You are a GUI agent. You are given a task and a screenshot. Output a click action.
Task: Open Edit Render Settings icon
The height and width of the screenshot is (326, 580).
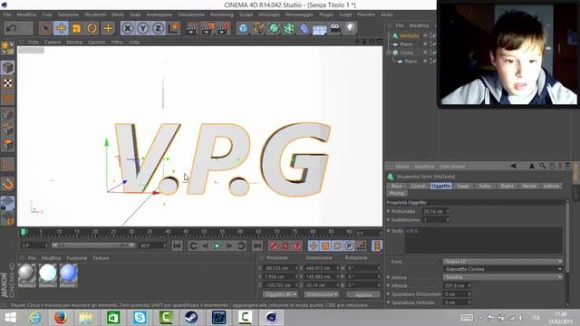click(224, 28)
